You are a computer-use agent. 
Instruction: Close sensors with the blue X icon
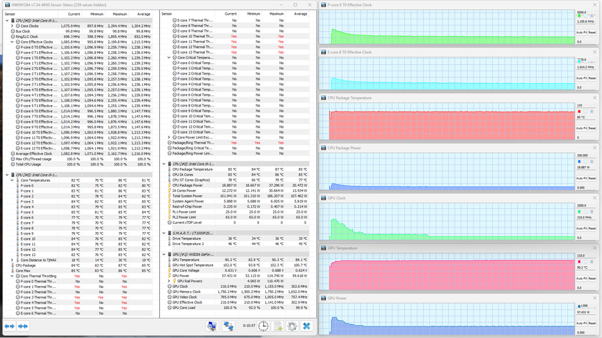(306, 326)
